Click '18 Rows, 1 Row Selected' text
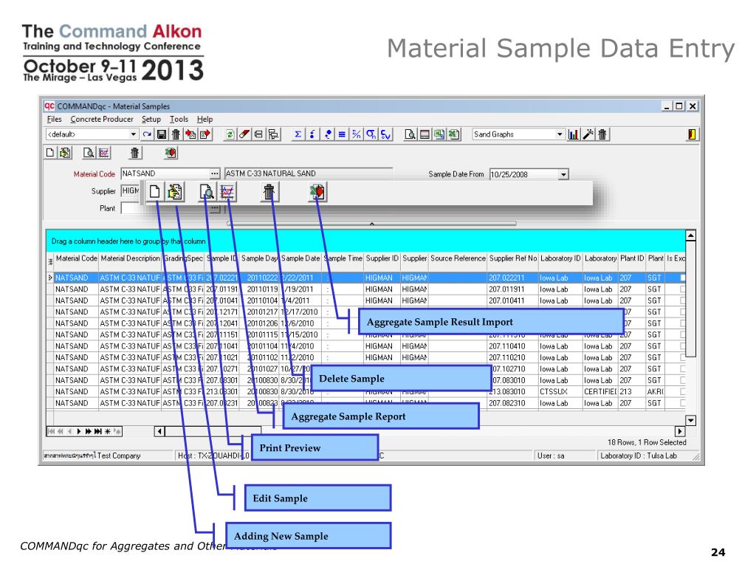The width and height of the screenshot is (756, 567). point(647,442)
